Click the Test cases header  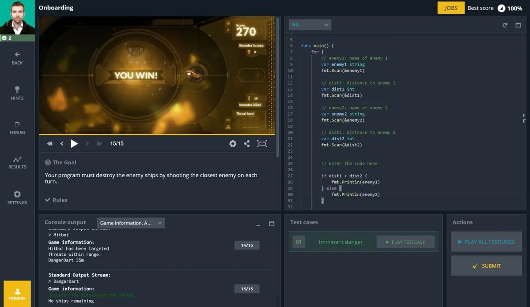coord(304,222)
